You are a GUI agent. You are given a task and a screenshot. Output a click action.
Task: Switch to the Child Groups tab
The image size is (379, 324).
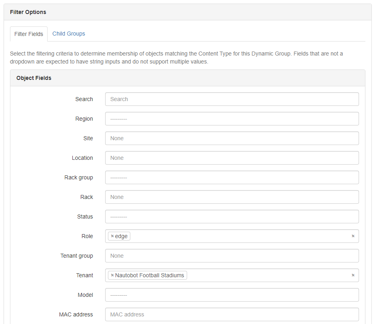click(x=69, y=34)
